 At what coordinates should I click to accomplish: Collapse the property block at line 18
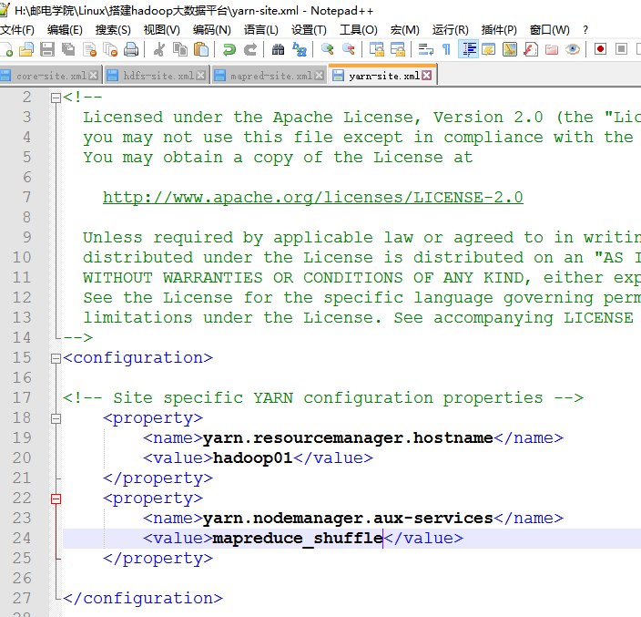(56, 419)
